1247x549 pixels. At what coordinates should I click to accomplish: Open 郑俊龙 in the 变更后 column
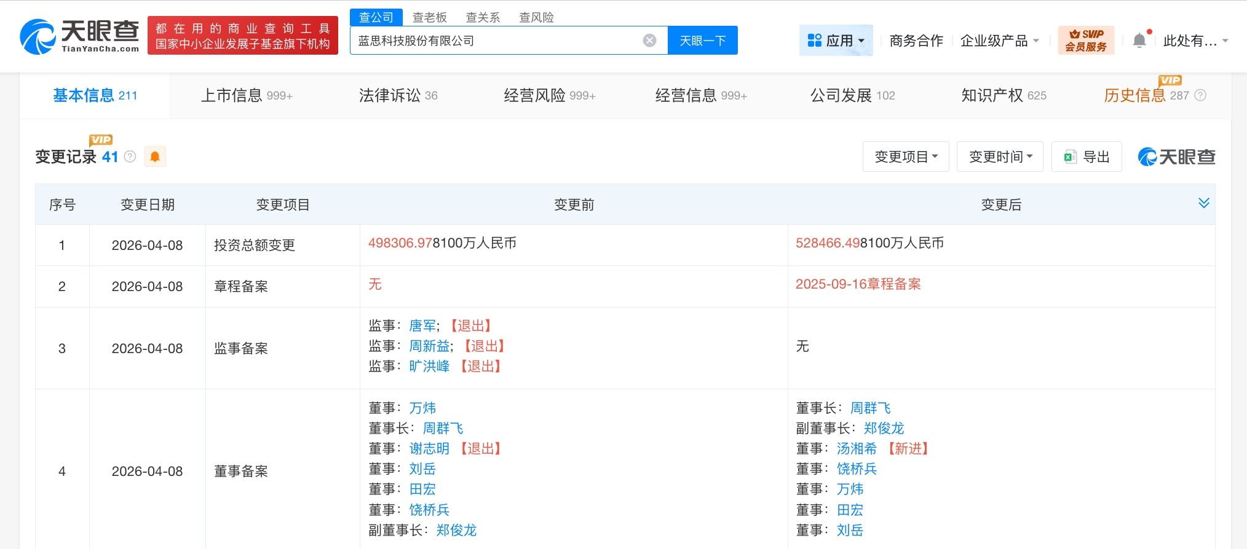pyautogui.click(x=884, y=428)
